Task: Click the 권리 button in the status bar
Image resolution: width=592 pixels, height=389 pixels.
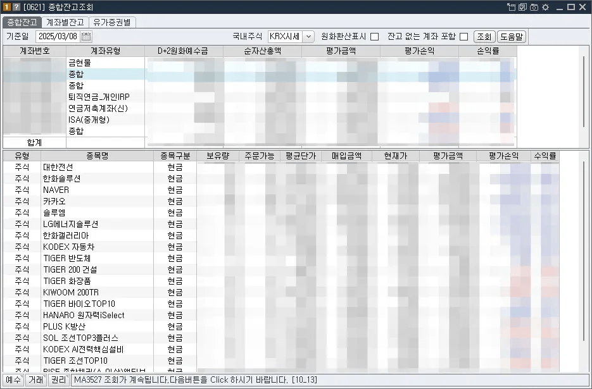Action: tap(58, 380)
